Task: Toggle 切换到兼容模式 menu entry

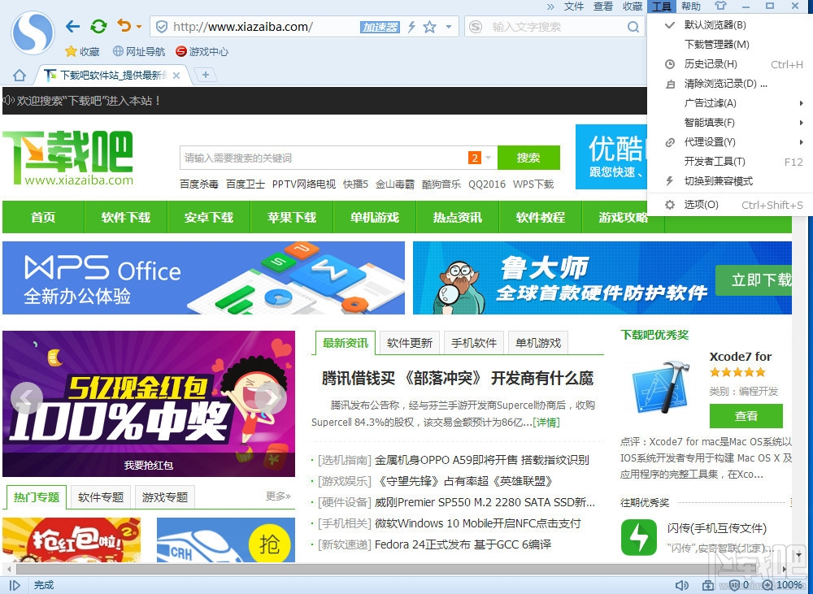Action: coord(730,181)
